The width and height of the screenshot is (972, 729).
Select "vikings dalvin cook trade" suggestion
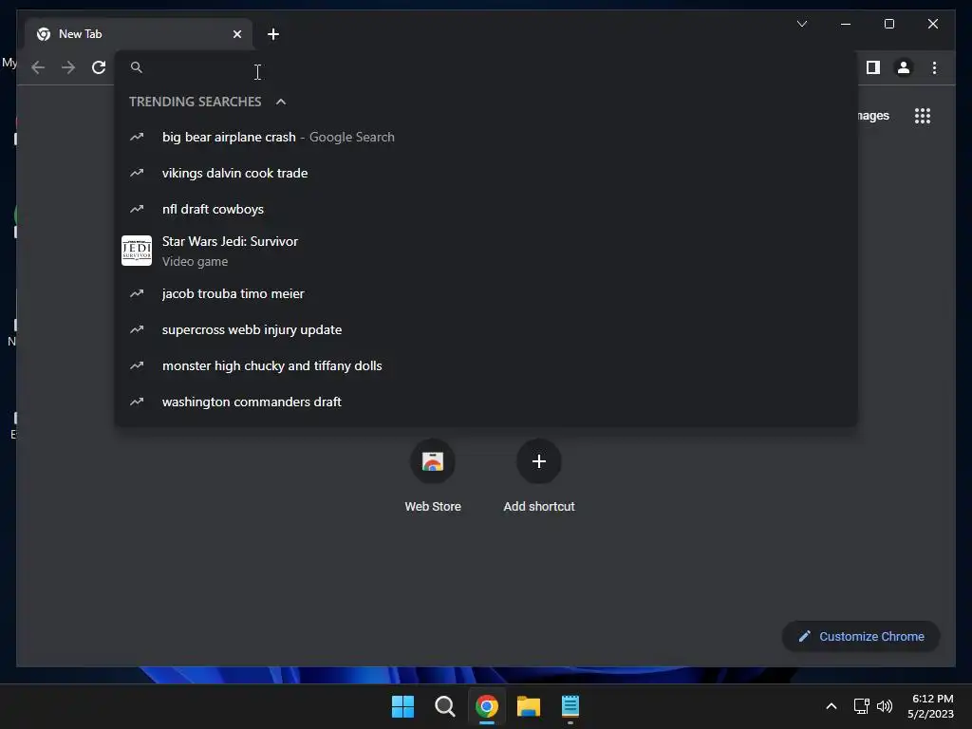(487, 173)
